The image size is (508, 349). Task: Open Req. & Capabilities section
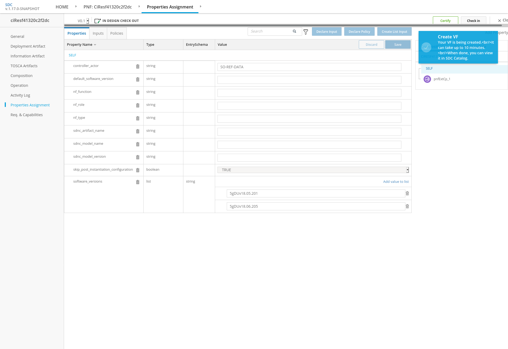click(26, 115)
